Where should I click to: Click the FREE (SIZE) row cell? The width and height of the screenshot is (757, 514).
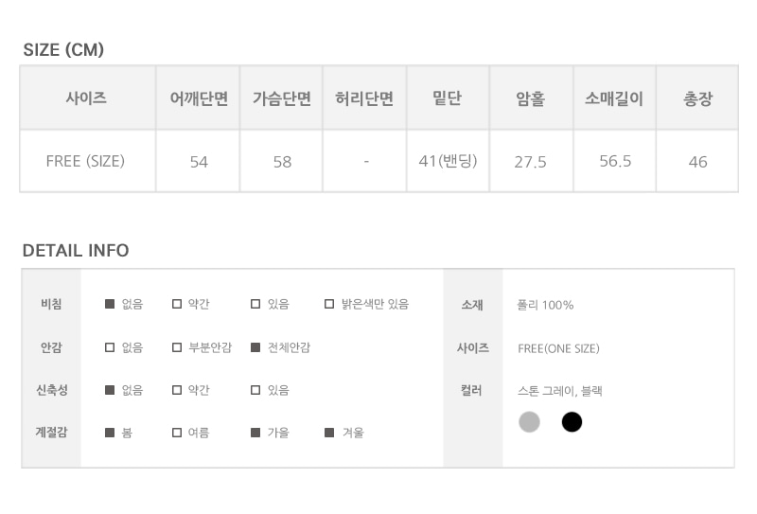point(87,161)
